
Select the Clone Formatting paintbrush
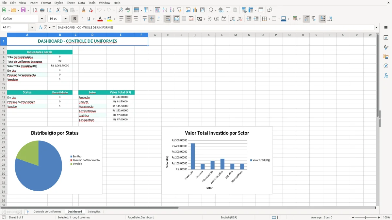click(x=84, y=10)
